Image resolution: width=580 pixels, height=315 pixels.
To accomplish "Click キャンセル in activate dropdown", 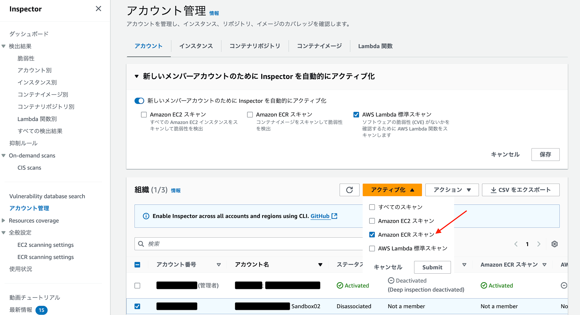I will point(388,267).
